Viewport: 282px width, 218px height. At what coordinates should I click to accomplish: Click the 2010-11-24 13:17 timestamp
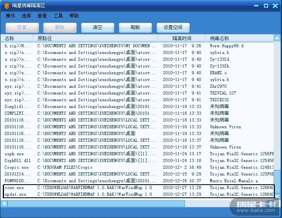click(182, 154)
